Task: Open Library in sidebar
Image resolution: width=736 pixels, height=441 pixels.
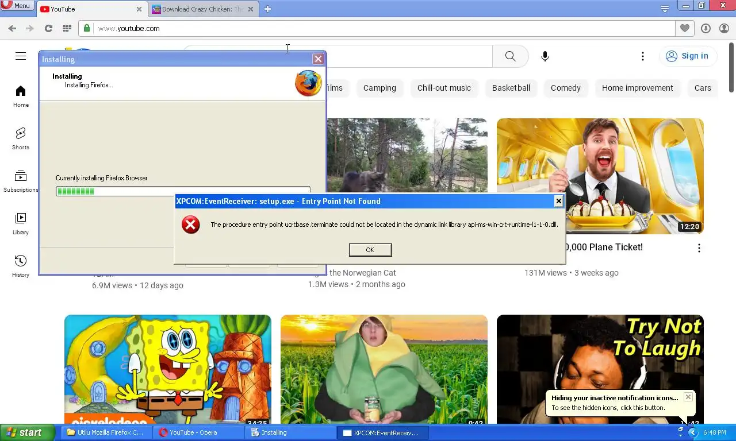Action: (21, 224)
